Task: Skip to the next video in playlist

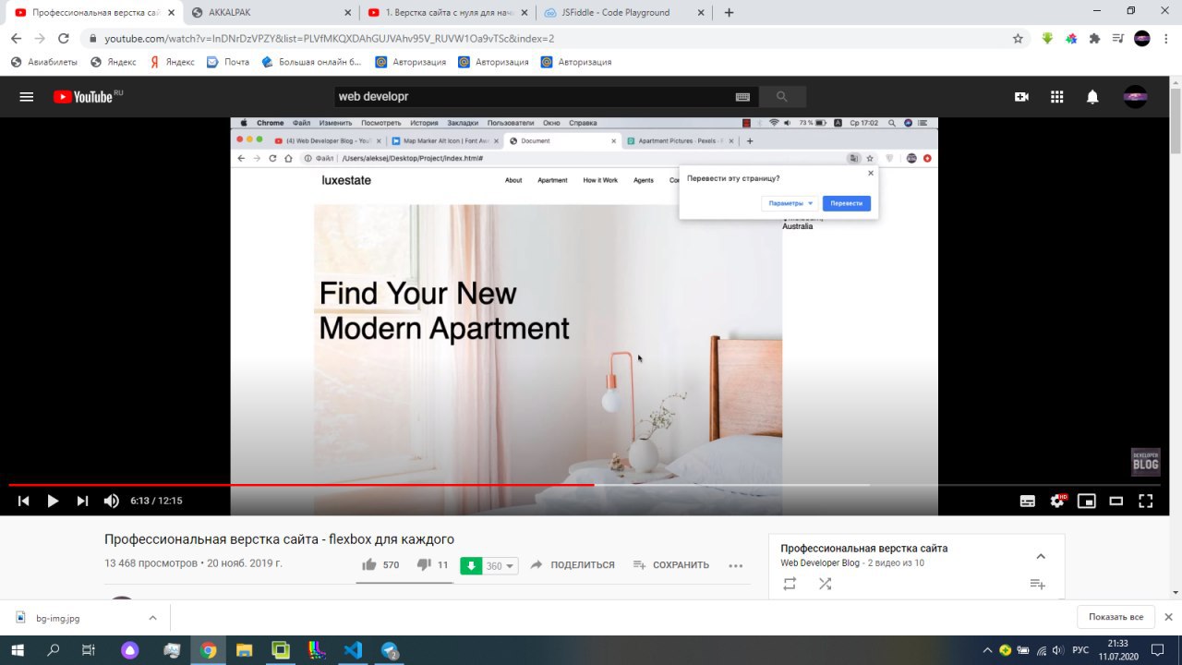Action: pyautogui.click(x=82, y=501)
